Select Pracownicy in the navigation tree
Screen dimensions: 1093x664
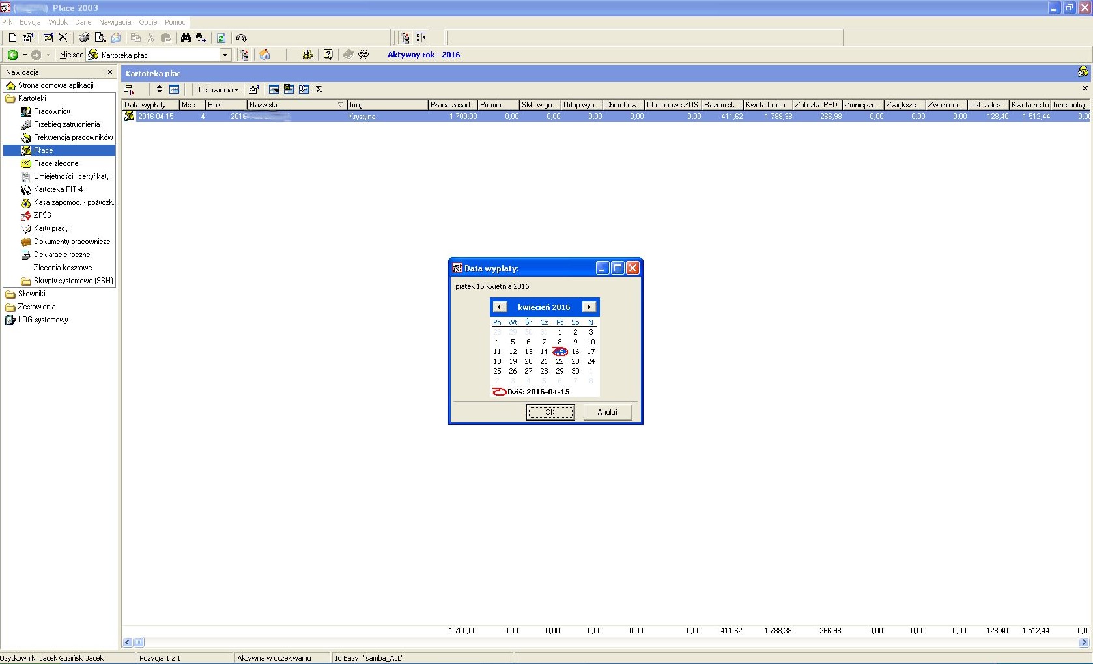[x=51, y=111]
